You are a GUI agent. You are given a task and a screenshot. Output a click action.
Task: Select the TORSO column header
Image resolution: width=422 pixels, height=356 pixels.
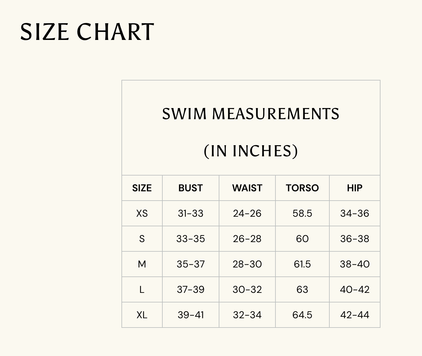(x=302, y=188)
